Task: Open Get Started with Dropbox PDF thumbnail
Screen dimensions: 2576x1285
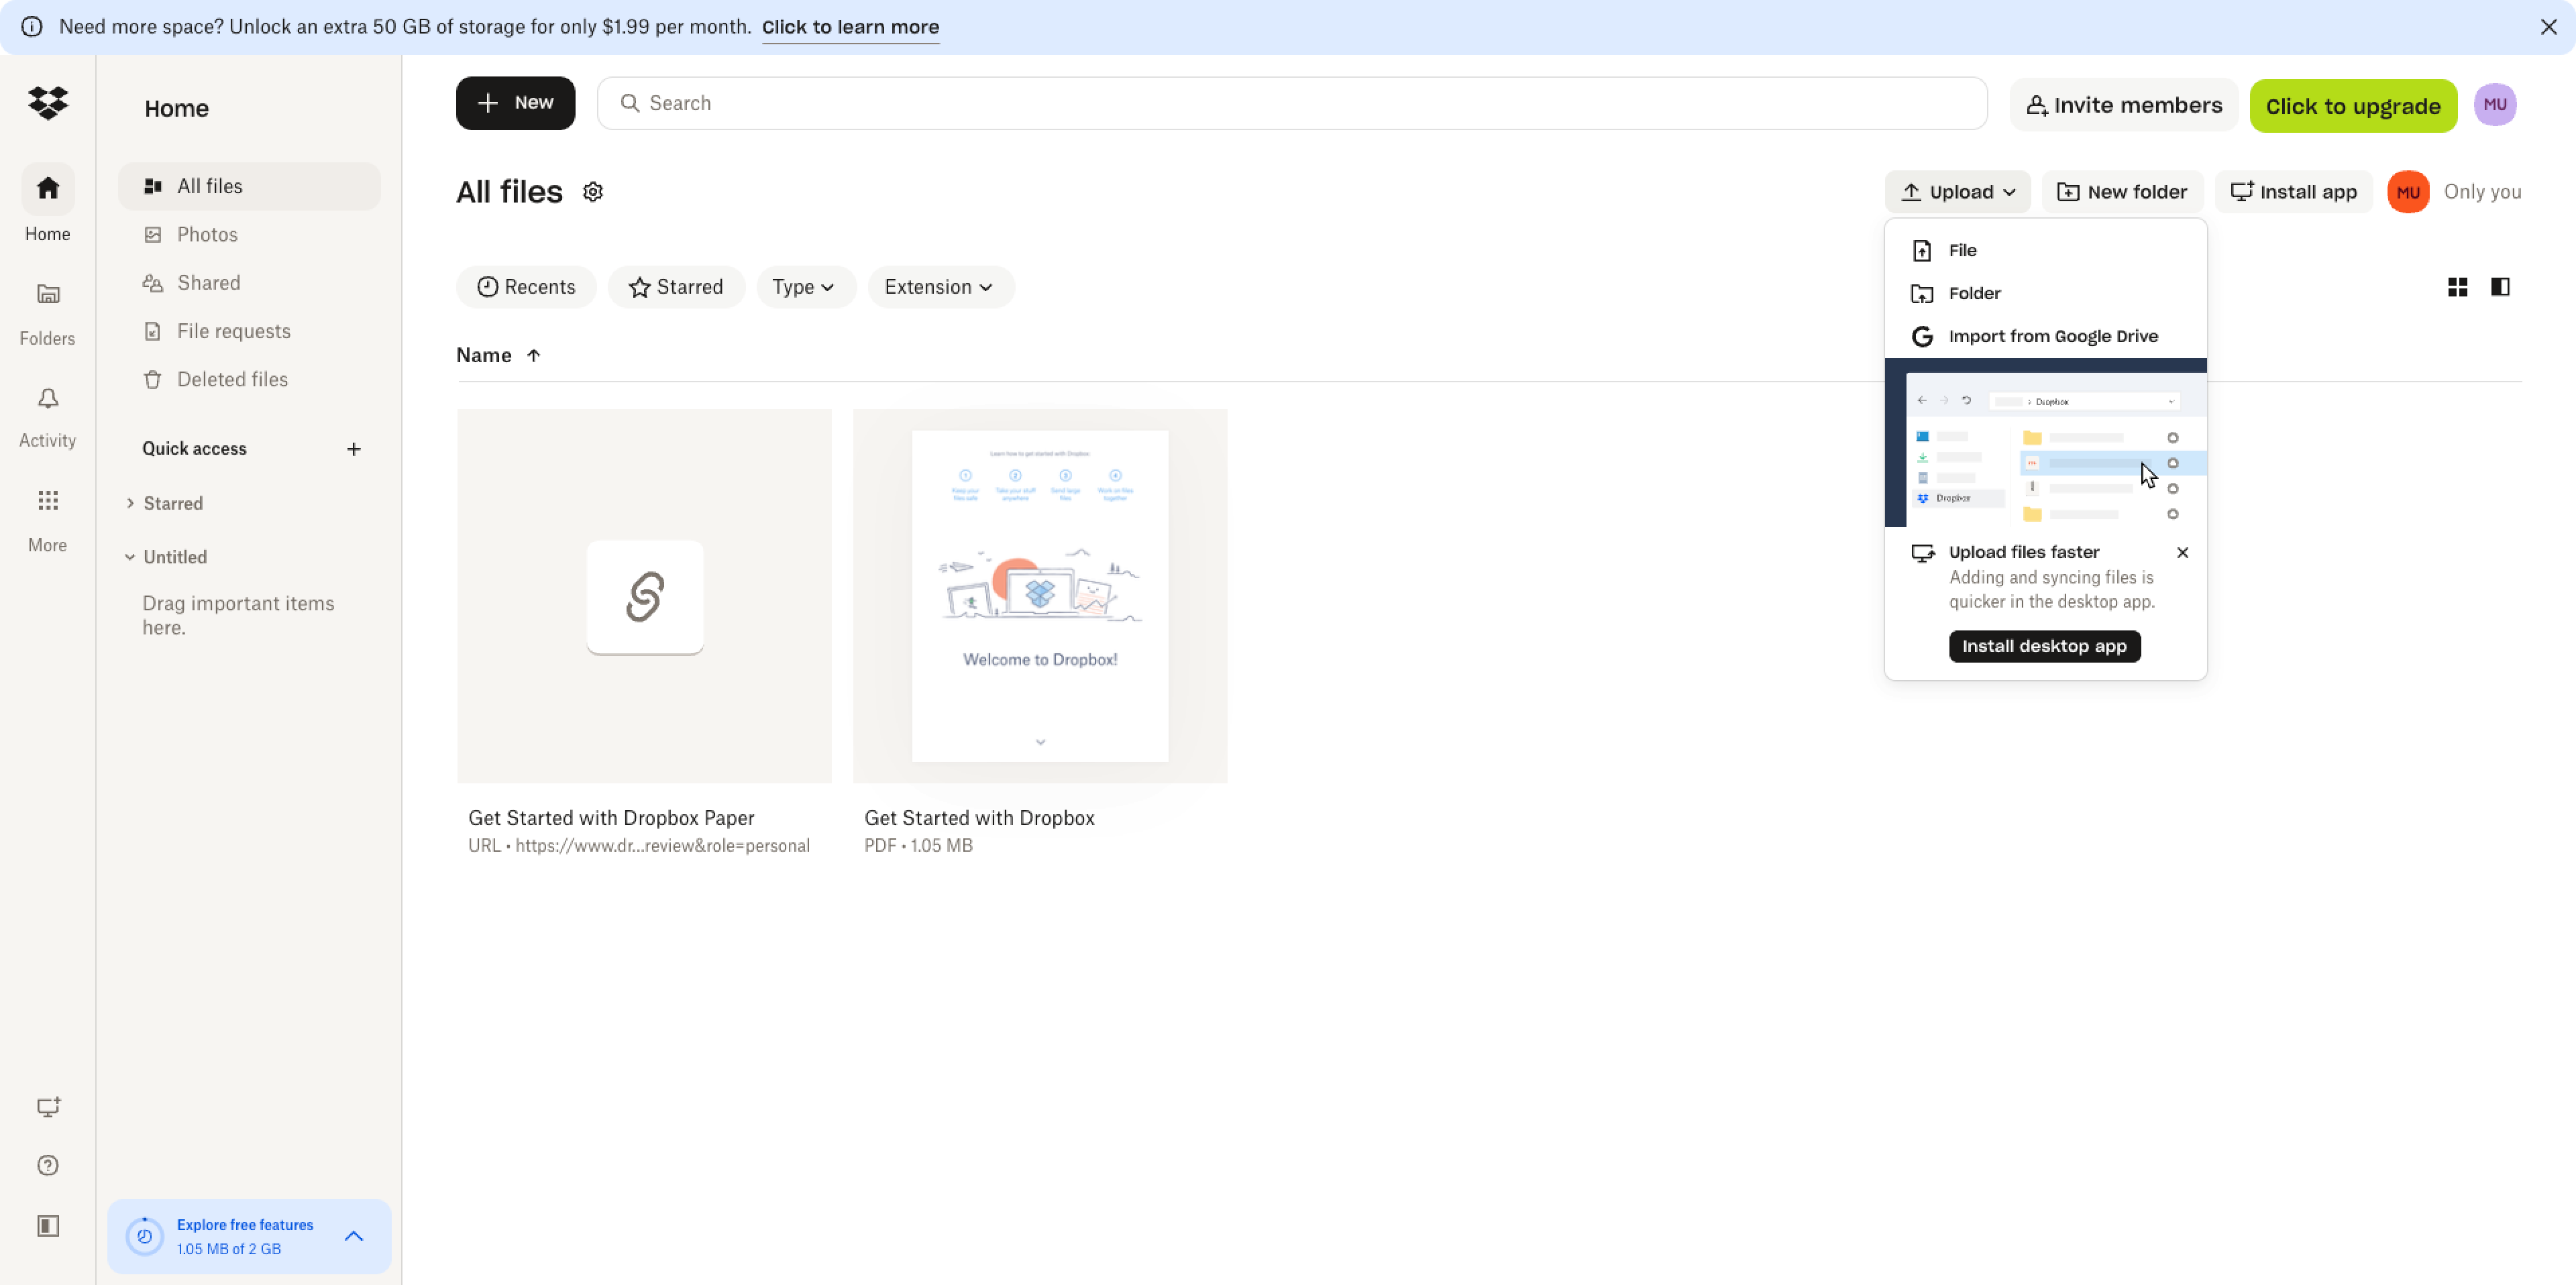Action: [x=1040, y=596]
